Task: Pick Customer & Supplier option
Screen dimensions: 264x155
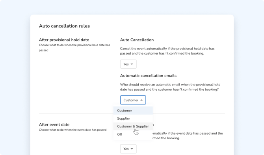Action: (133, 126)
